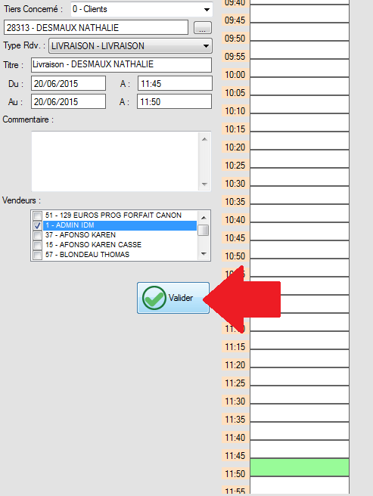Screen dimensions: 373x496
Task: Check the 37 - AFONSO KAREN checkbox
Action: tap(38, 235)
